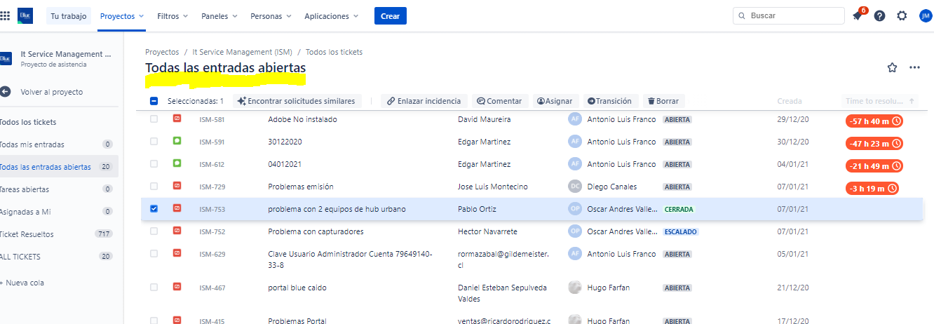Open the help question mark icon

[x=879, y=15]
